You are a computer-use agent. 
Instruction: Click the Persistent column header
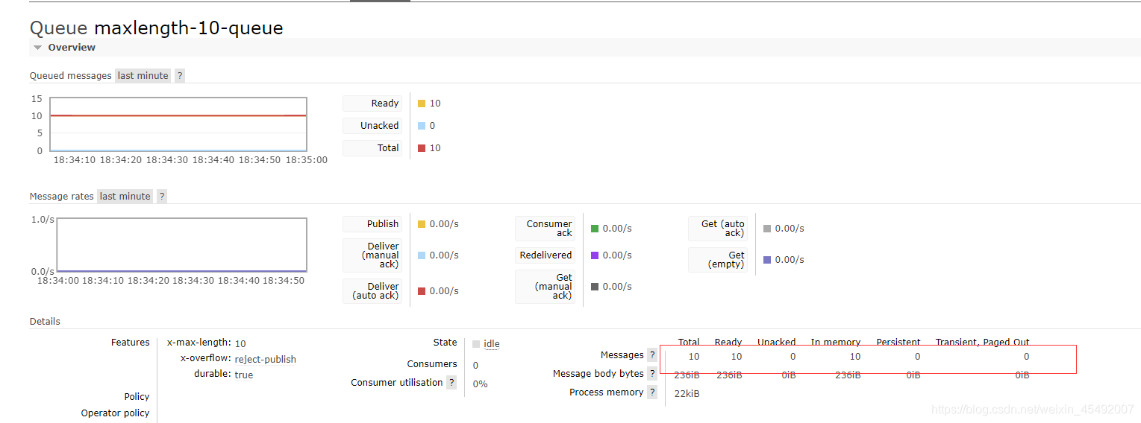click(898, 343)
